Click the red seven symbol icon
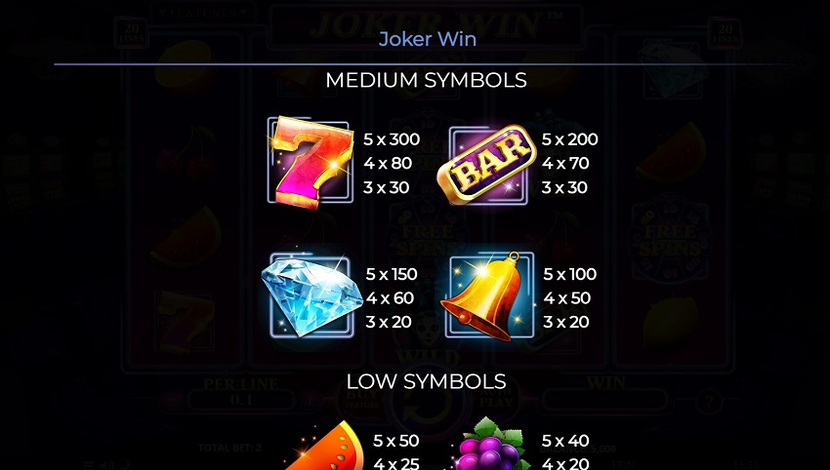830x470 pixels. point(311,162)
